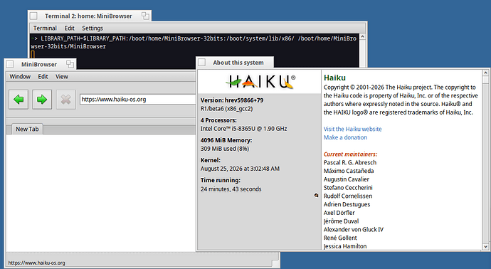Viewport: 491px width, 269px height.
Task: Click the name Jessica Hamilton
Action: pyautogui.click(x=345, y=246)
